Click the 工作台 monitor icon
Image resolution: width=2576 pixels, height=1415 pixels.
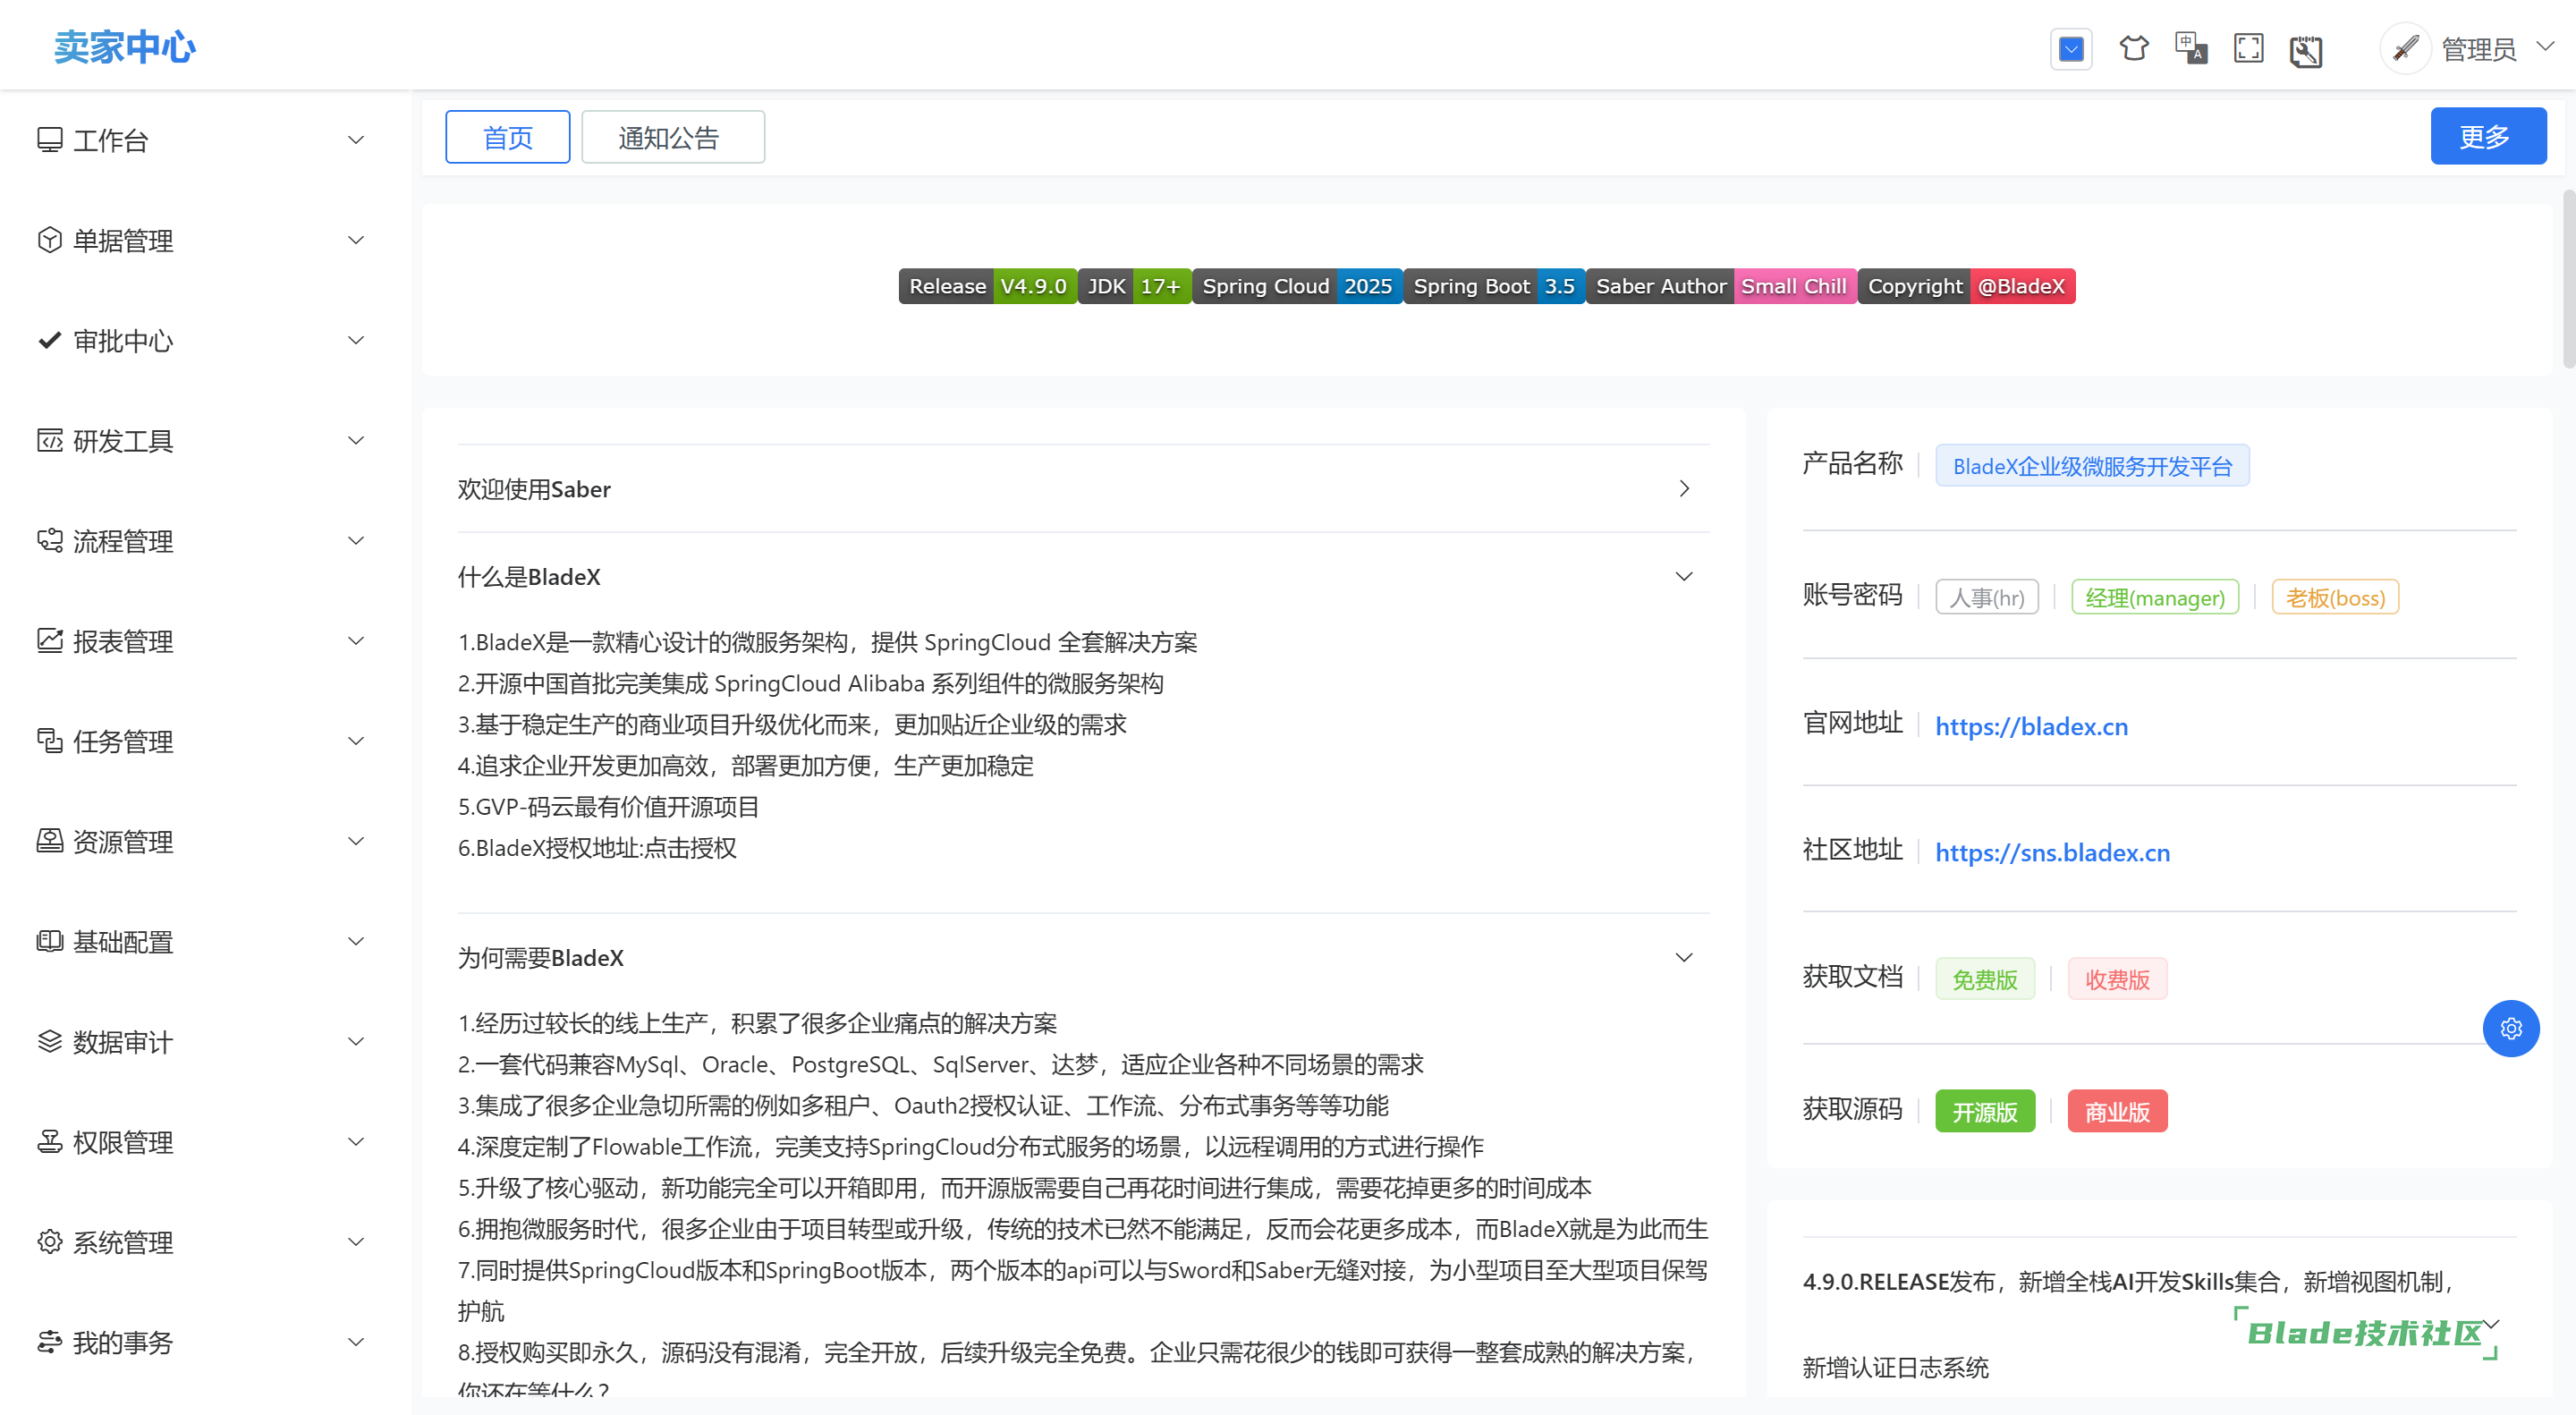50,140
